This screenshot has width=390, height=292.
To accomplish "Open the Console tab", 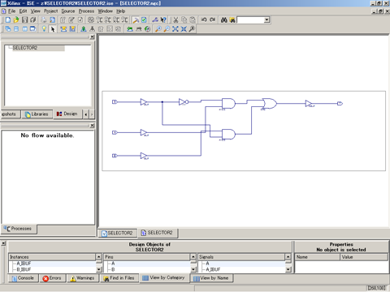I will pos(23,278).
